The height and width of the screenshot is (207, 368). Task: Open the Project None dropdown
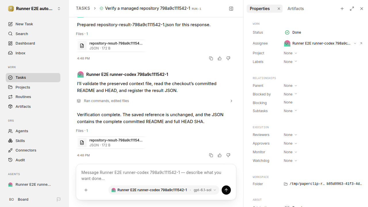click(x=290, y=53)
